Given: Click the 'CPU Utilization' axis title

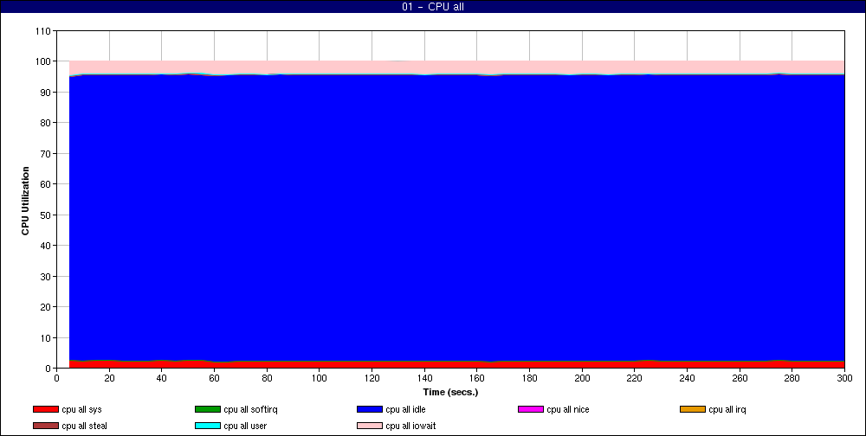Looking at the screenshot, I should coord(25,201).
